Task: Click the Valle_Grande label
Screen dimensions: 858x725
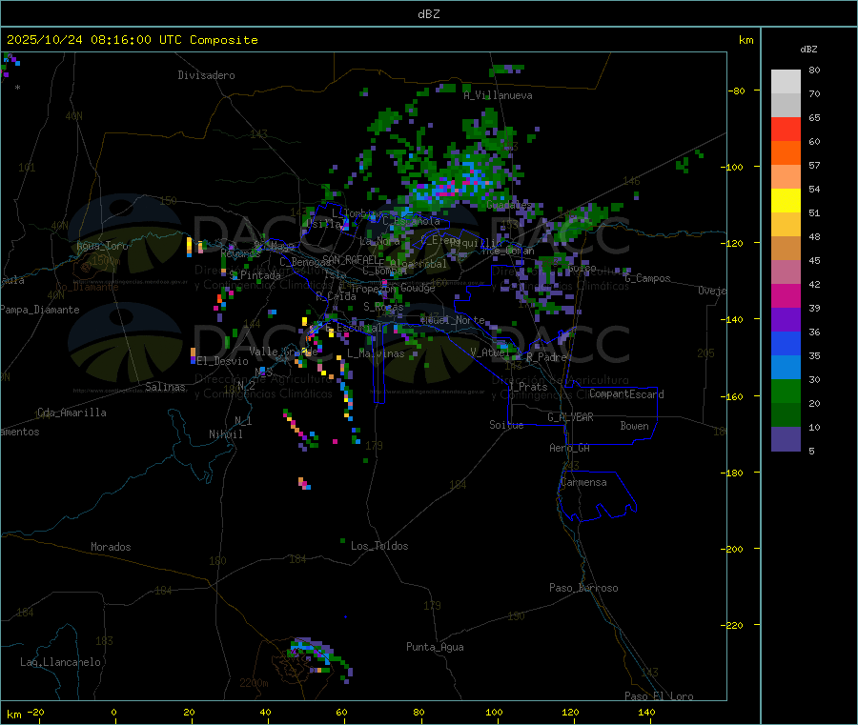Action: tap(283, 352)
